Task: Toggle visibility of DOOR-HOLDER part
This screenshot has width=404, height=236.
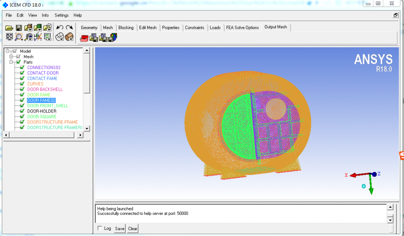Action: (22, 111)
